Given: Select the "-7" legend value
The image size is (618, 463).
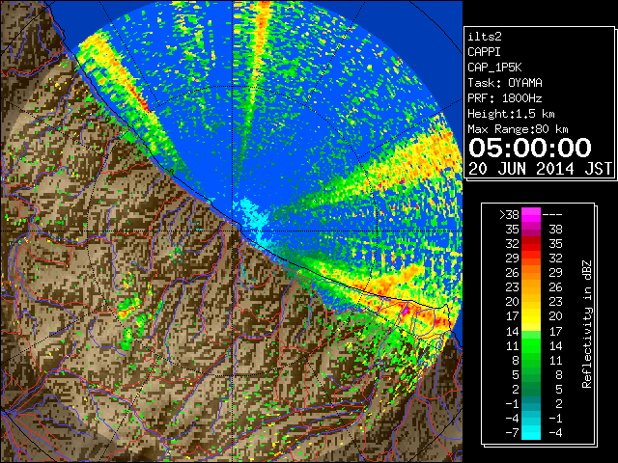Looking at the screenshot, I should tap(512, 432).
